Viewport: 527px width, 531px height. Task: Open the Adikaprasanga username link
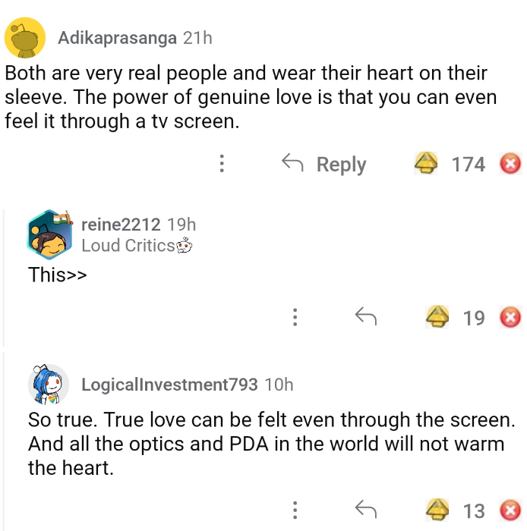(x=118, y=37)
